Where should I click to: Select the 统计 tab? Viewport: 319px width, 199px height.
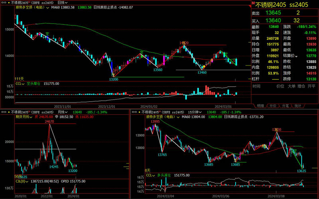tap(297, 106)
